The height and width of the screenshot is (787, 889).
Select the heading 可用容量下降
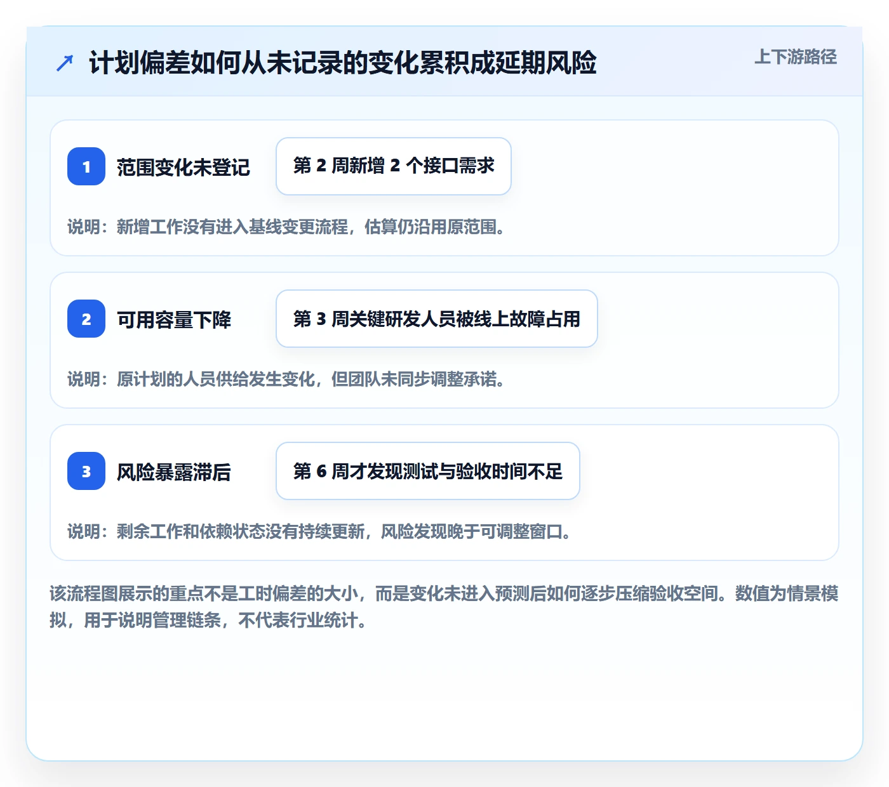coord(174,319)
